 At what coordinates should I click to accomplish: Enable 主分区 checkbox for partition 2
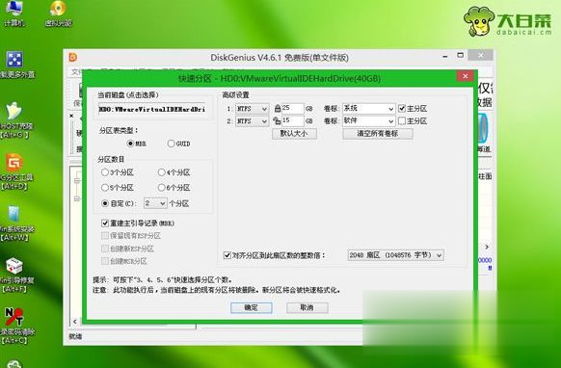click(402, 120)
